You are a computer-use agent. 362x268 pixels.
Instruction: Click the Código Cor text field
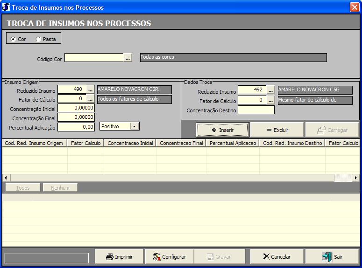click(94, 58)
